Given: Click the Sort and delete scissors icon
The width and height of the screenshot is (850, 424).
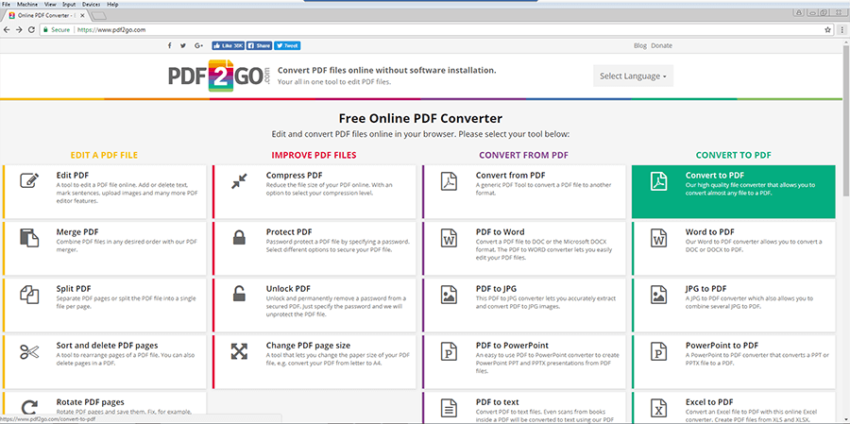Looking at the screenshot, I should pos(29,351).
